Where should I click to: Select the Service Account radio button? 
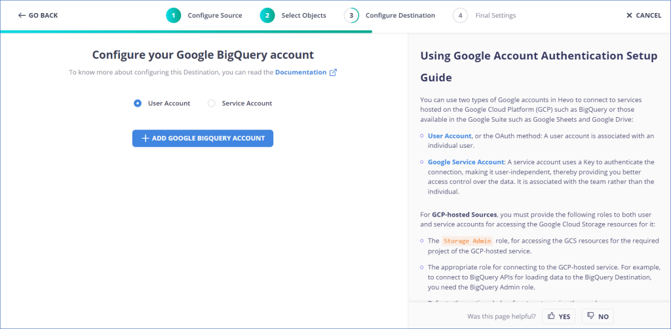point(212,103)
